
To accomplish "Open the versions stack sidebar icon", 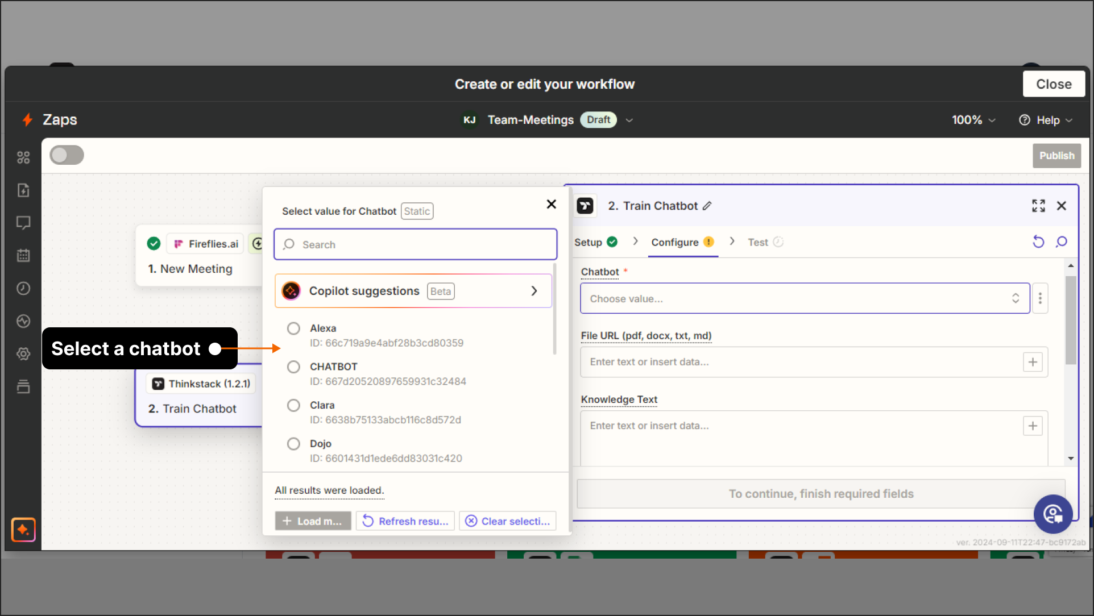I will pos(23,387).
